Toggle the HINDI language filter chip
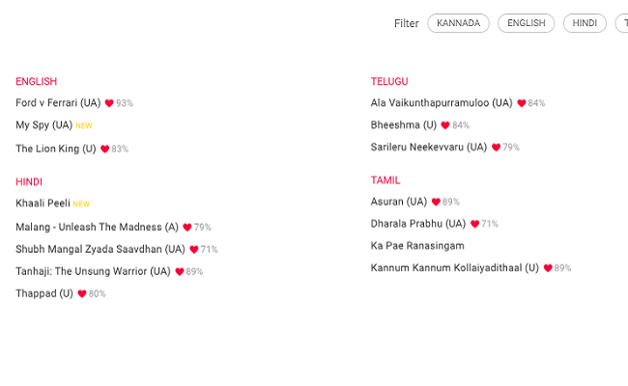Viewport: 628px width, 386px height. (585, 23)
